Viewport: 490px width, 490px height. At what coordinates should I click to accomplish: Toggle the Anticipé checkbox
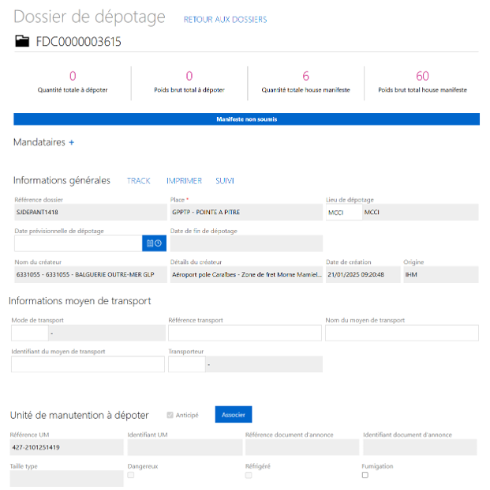pyautogui.click(x=170, y=415)
